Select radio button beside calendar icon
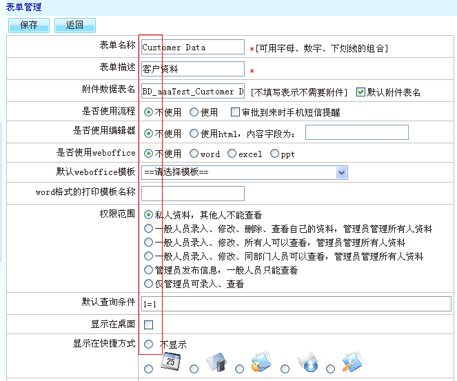 [149, 369]
